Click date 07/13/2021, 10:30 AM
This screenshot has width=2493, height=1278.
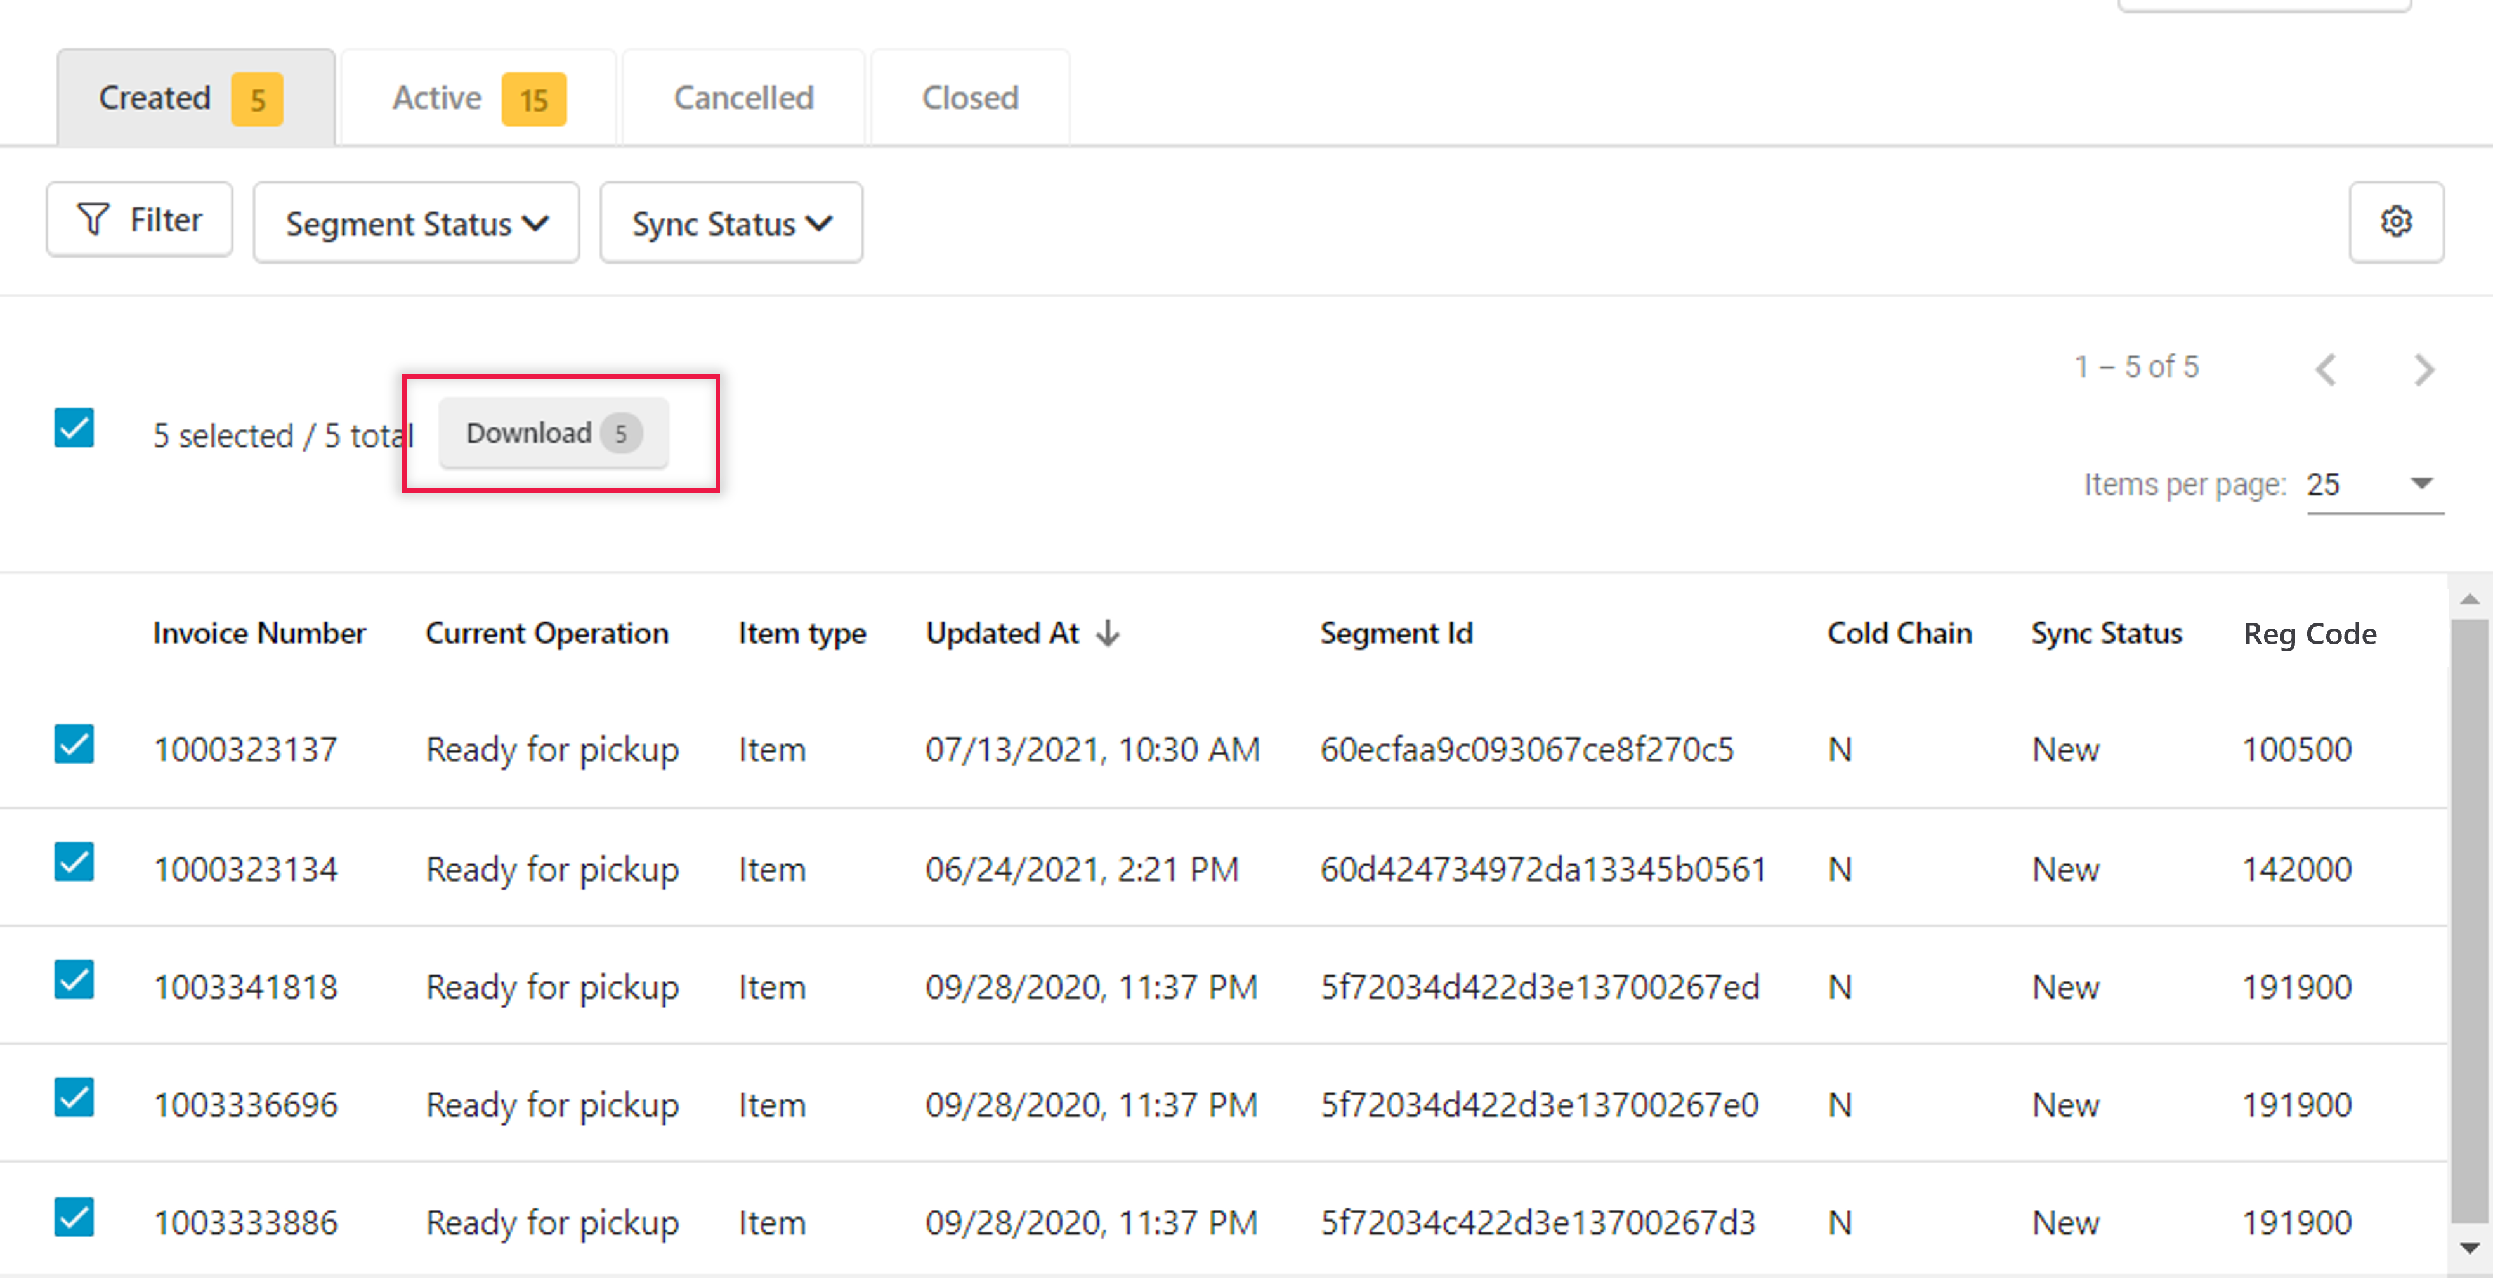coord(1092,750)
